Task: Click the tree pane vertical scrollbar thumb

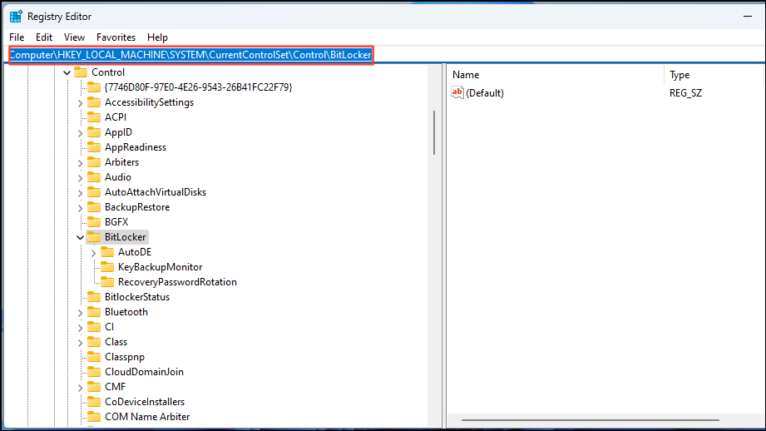Action: pos(434,132)
